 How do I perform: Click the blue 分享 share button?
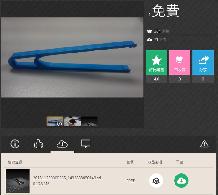click(203, 63)
